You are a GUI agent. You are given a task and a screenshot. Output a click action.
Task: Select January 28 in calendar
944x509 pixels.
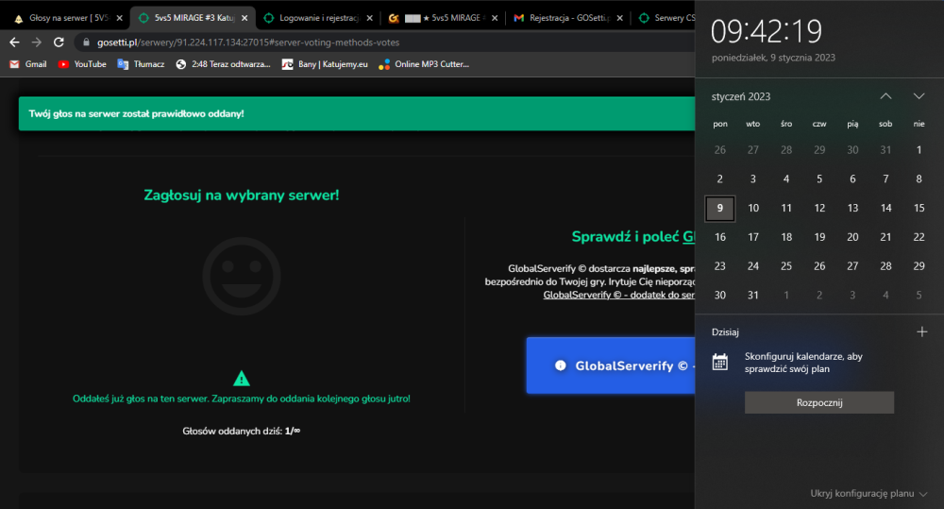885,266
